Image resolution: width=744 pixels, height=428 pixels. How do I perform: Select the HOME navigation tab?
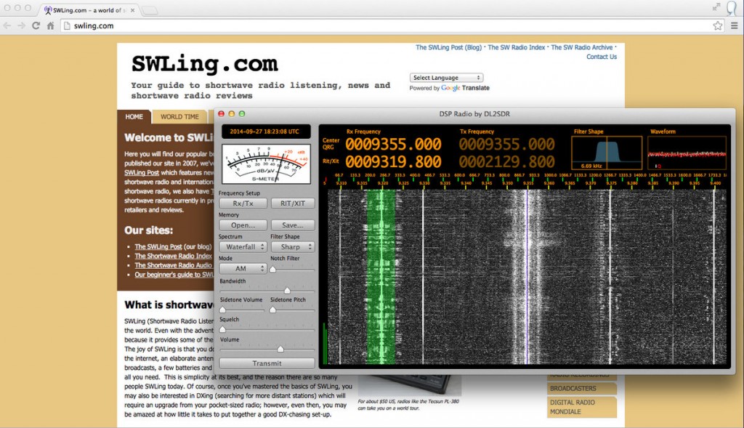point(134,117)
